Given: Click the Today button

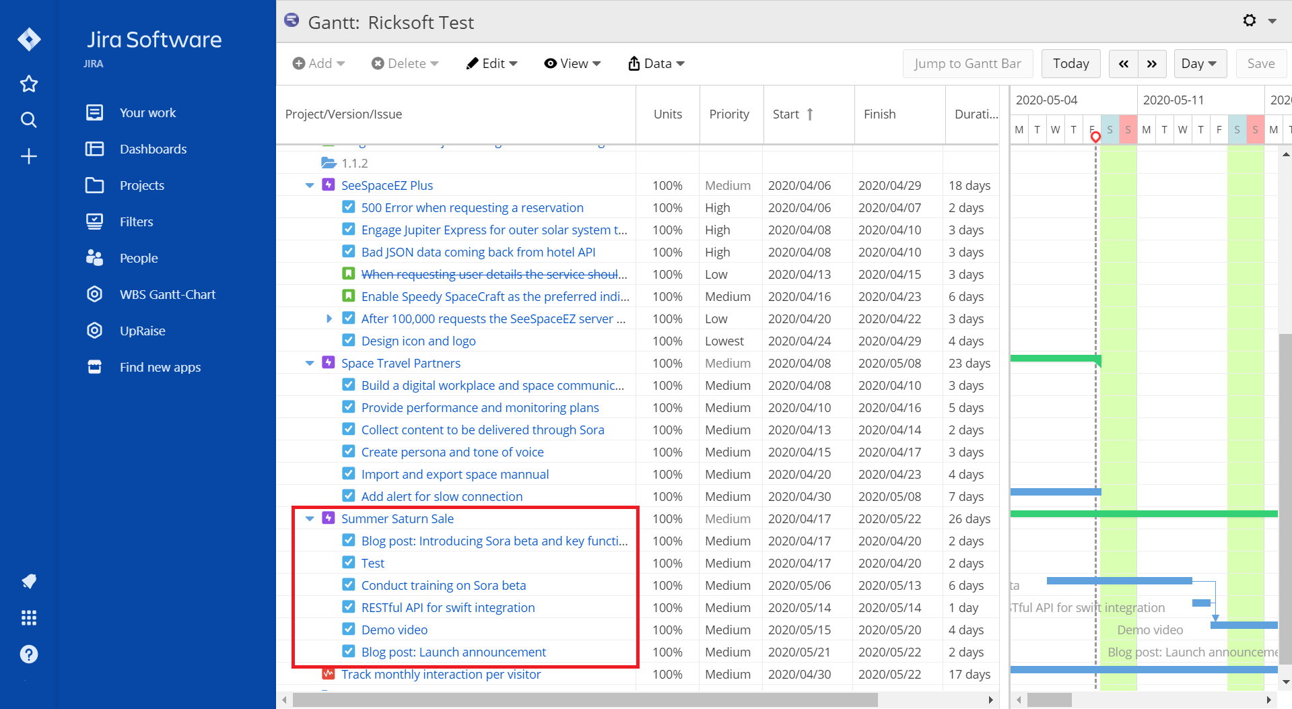Looking at the screenshot, I should (1070, 63).
